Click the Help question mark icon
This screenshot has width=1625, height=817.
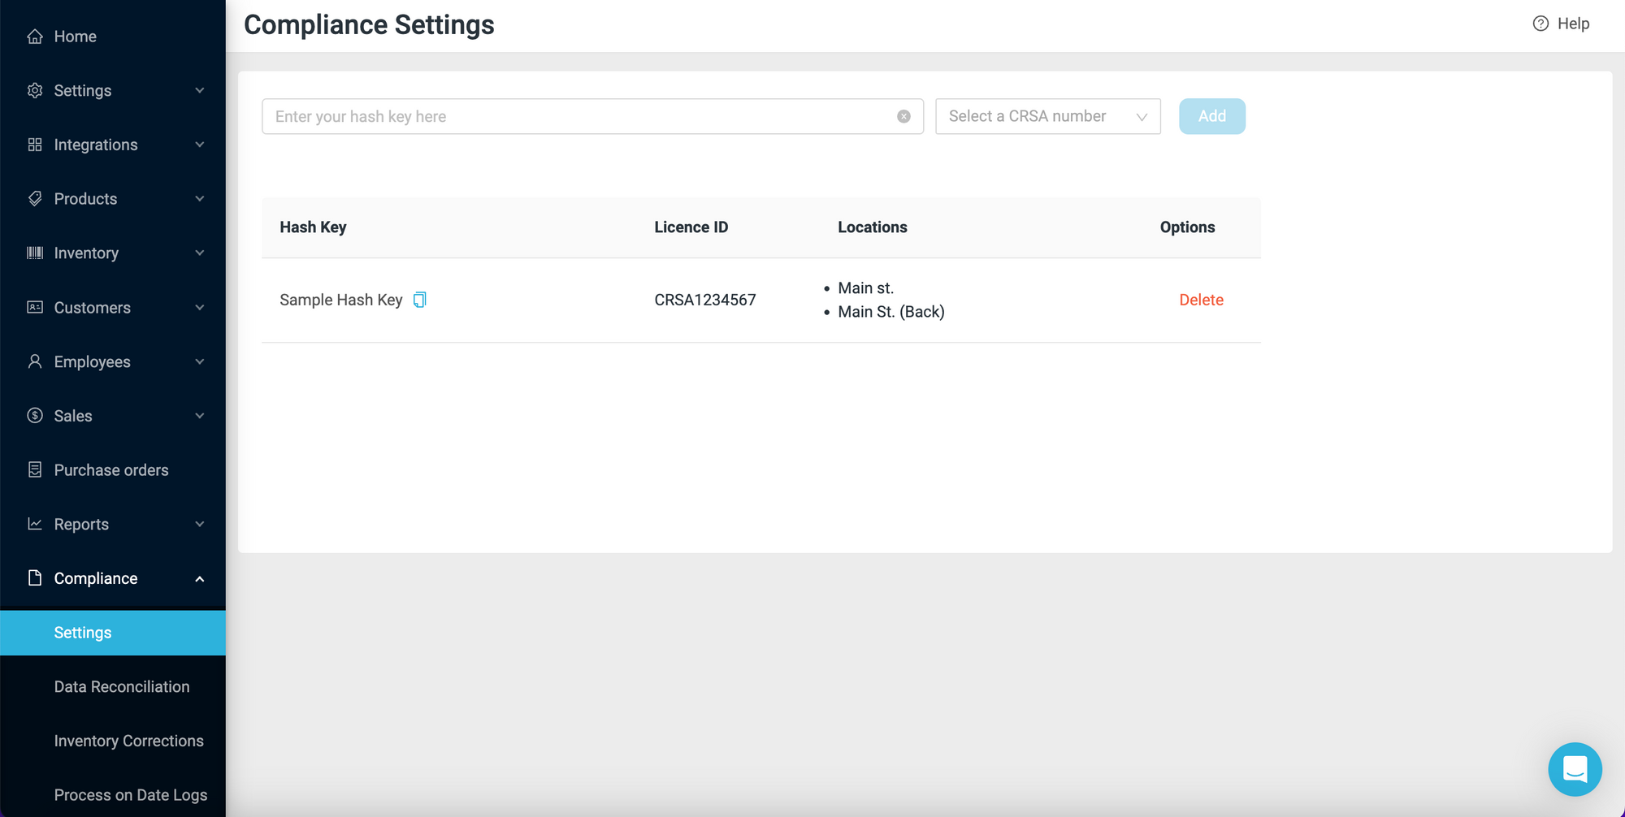(x=1540, y=24)
